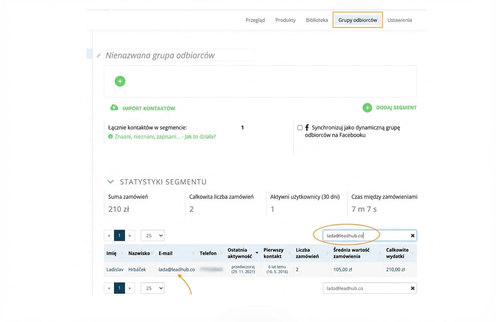Sort by Liczba zamówień column arrows

(x=326, y=253)
